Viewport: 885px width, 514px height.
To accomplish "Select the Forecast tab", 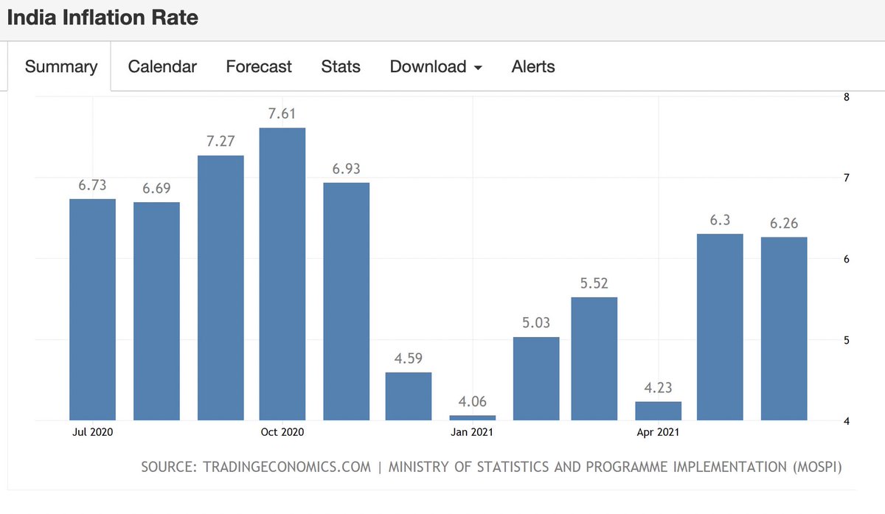I will pyautogui.click(x=258, y=66).
